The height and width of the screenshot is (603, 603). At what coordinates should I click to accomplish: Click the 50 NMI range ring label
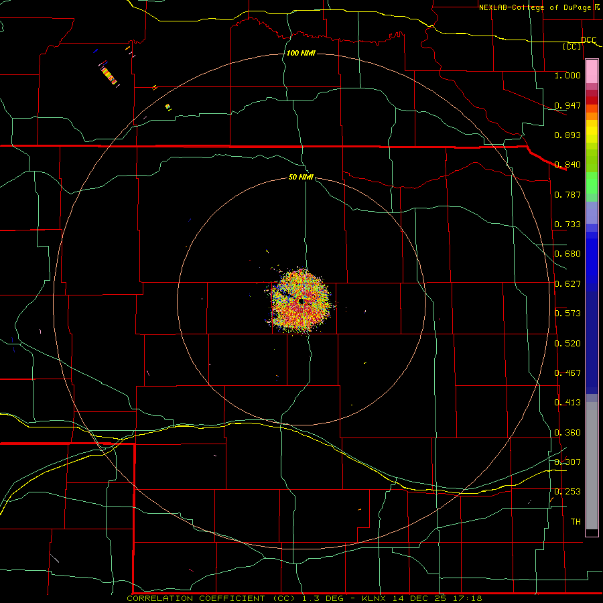pos(301,177)
